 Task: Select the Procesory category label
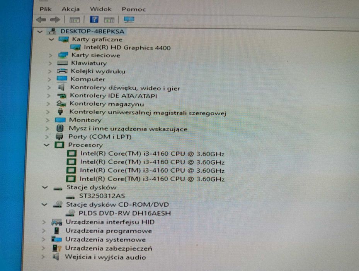85,145
